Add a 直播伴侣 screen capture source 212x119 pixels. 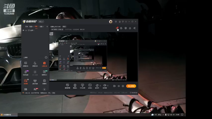68,86
